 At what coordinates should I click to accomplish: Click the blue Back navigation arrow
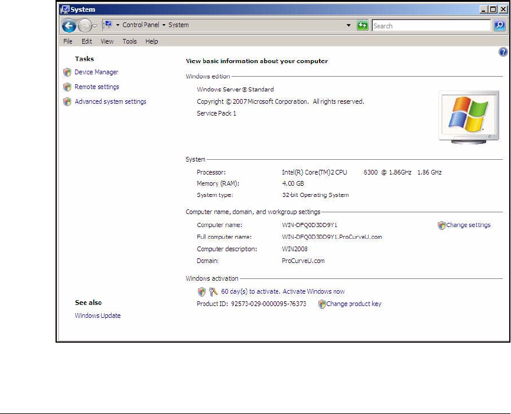(69, 26)
